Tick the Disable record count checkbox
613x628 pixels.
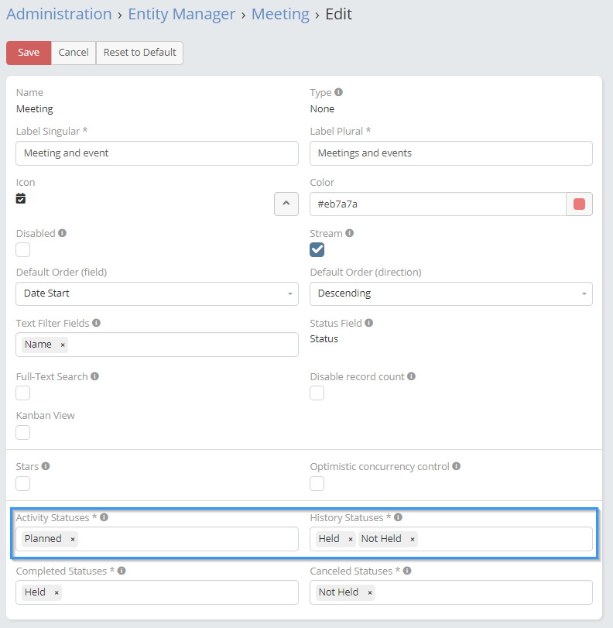click(x=317, y=393)
